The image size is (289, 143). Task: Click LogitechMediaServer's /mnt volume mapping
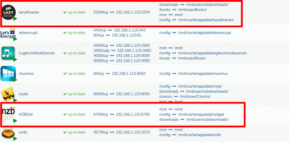pos(171,48)
